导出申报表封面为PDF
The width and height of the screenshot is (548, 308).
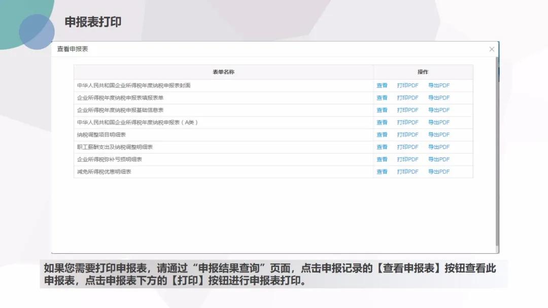coord(438,85)
